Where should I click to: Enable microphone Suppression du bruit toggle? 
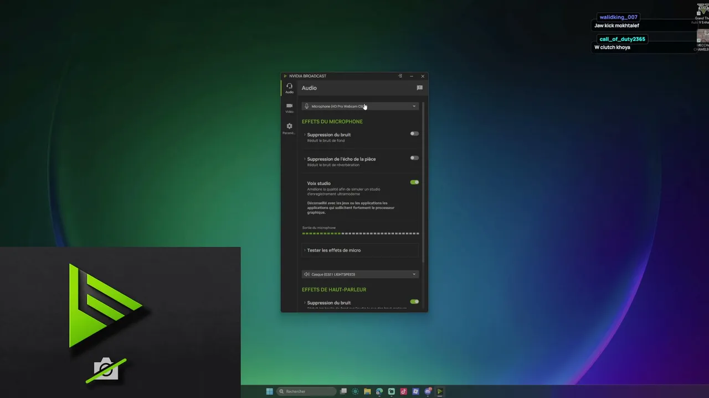click(414, 134)
